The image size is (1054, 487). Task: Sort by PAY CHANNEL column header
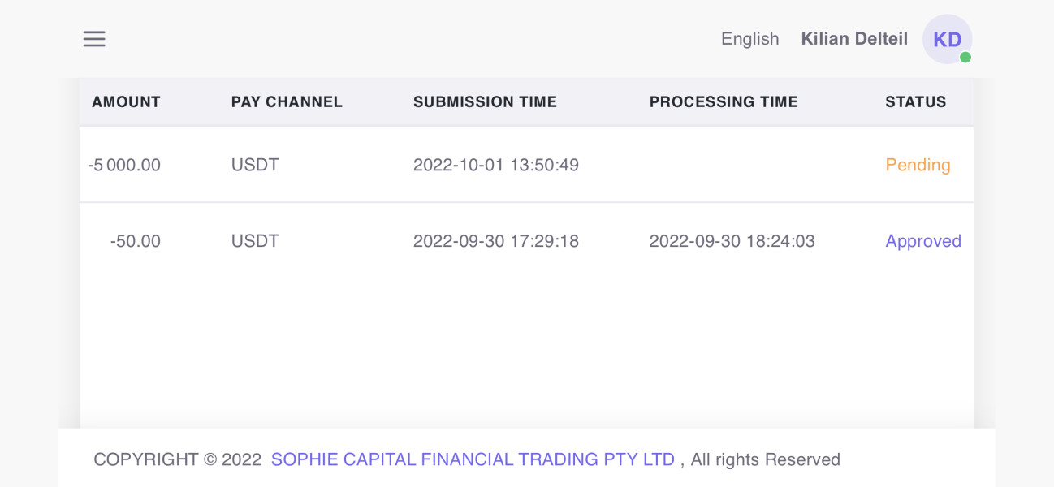(287, 102)
